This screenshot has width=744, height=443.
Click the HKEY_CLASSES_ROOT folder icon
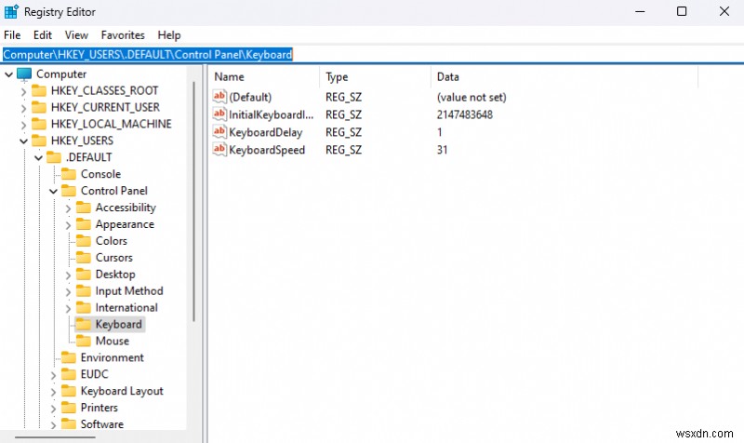point(39,90)
